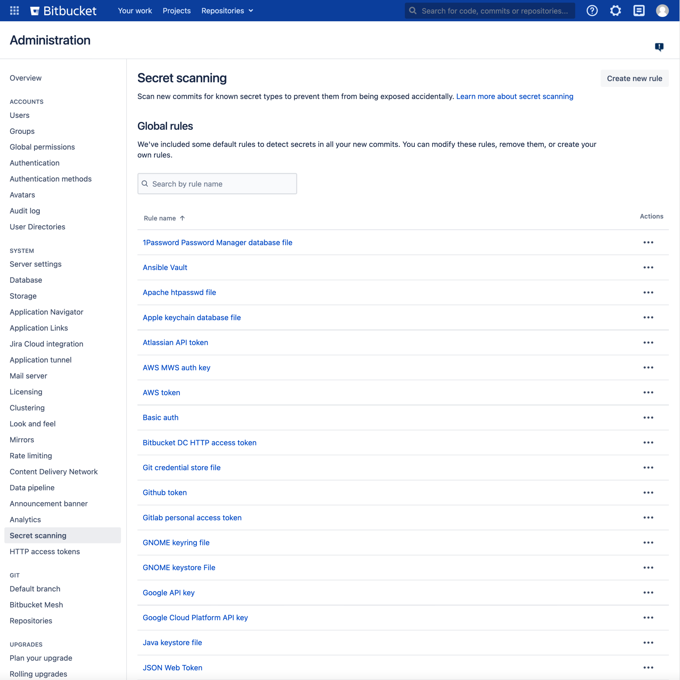
Task: Open Learn more about secret scanning link
Action: (x=515, y=96)
